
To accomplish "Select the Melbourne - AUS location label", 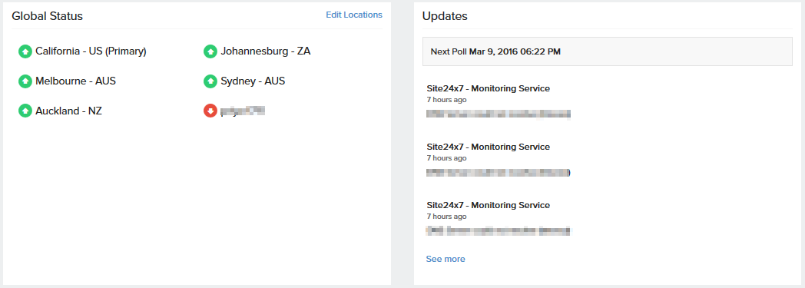I will pyautogui.click(x=75, y=81).
